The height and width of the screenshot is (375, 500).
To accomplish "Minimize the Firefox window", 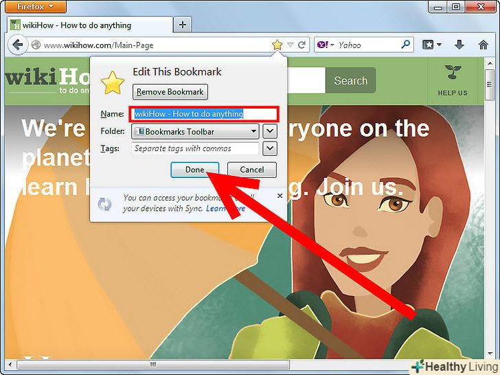I will (437, 7).
